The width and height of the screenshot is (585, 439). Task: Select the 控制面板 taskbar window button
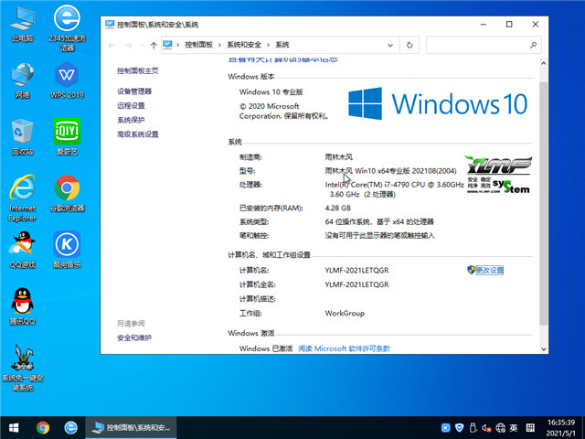tap(131, 427)
